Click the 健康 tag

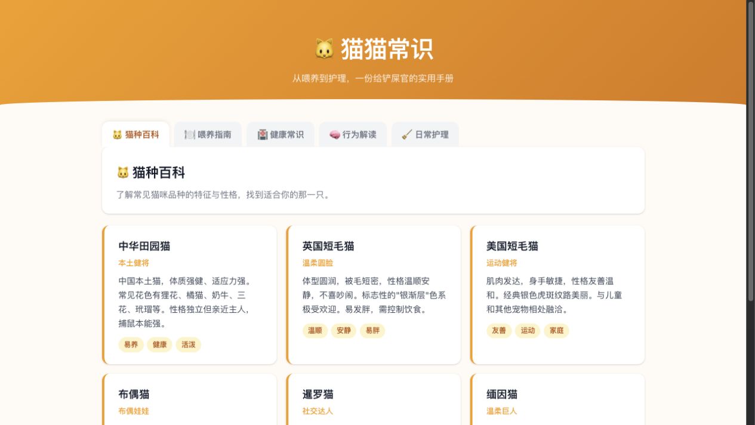coord(159,344)
